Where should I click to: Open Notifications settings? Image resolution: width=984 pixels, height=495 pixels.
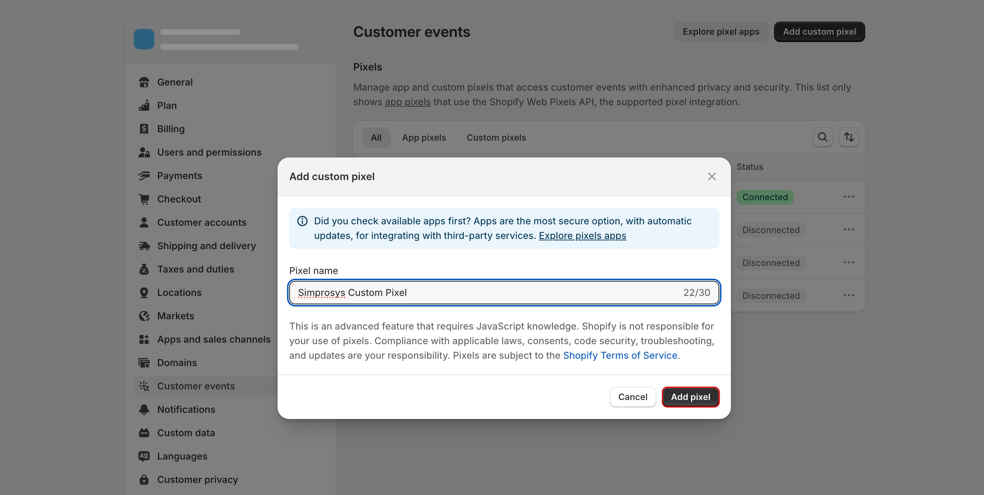(186, 409)
